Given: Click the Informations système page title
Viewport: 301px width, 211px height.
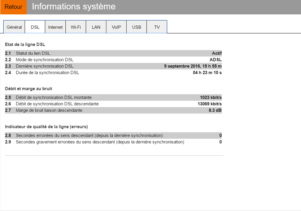Looking at the screenshot, I should point(74,7).
